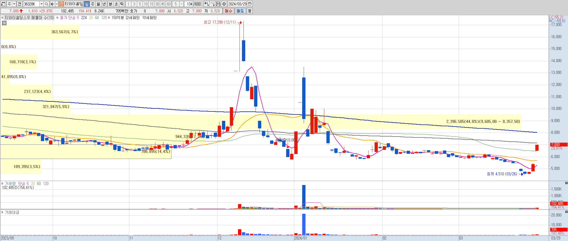Select the 15 interval button

point(151,4)
